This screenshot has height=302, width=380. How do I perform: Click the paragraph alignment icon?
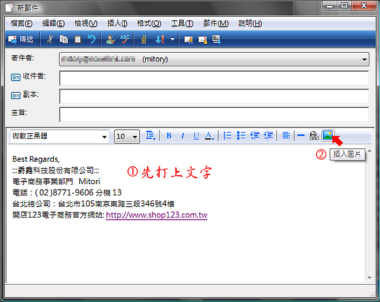(286, 136)
